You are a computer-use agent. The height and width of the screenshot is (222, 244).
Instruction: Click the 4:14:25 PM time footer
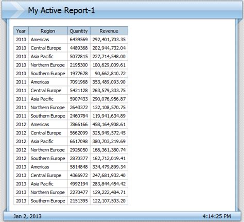click(217, 216)
